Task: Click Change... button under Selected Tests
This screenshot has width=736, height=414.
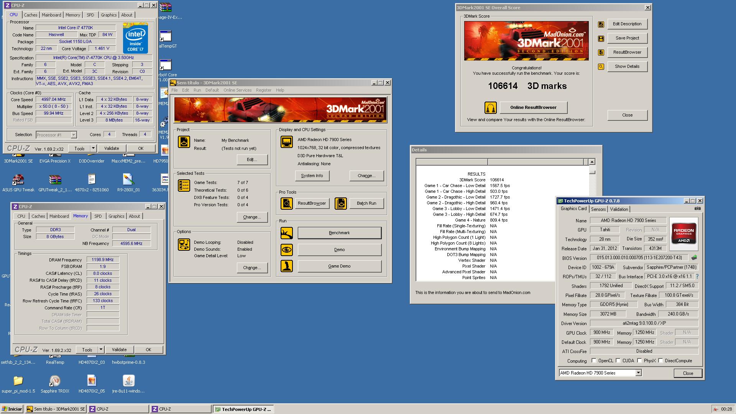Action: point(252,217)
